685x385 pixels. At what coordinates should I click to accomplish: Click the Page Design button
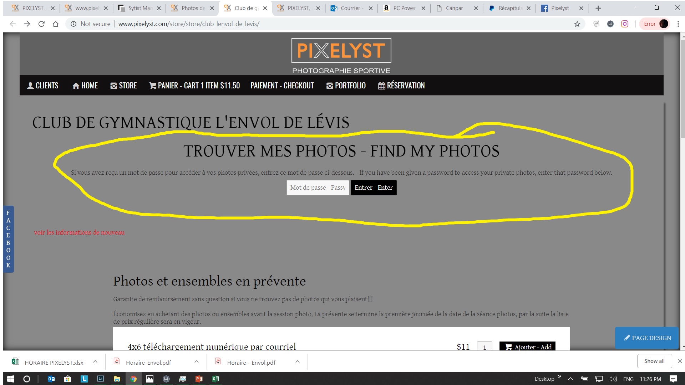647,338
